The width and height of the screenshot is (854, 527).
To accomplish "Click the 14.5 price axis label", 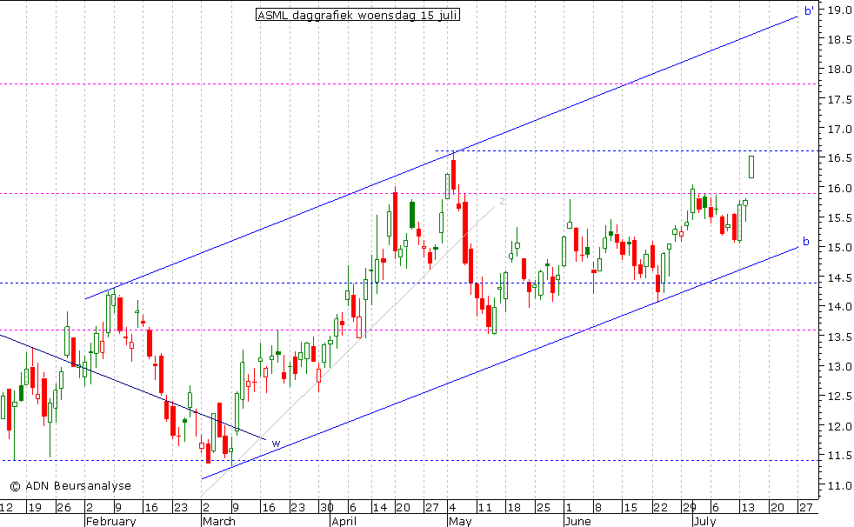I will (x=839, y=277).
